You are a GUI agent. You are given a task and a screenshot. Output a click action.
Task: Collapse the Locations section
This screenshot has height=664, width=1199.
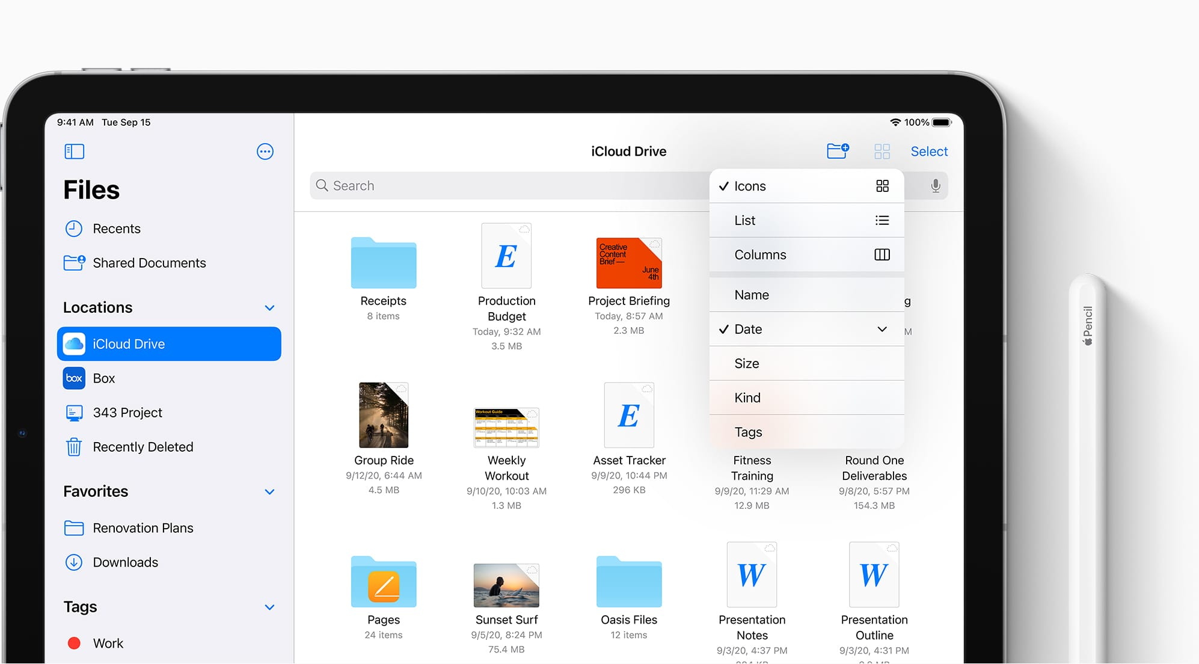click(x=269, y=307)
